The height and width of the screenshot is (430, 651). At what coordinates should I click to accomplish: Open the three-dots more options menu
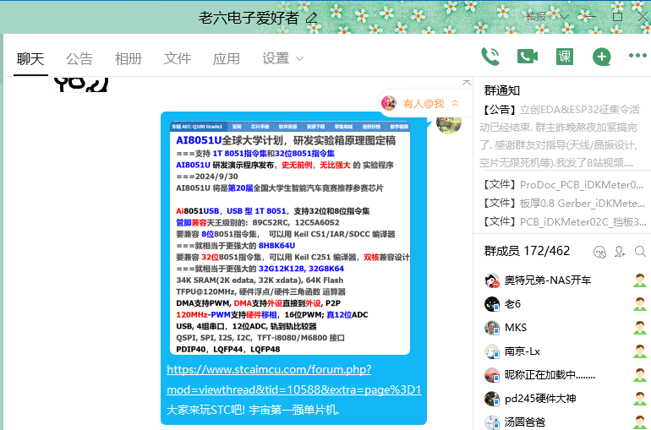[637, 56]
